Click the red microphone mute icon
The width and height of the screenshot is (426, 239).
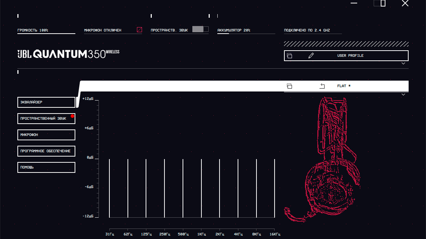(x=139, y=30)
